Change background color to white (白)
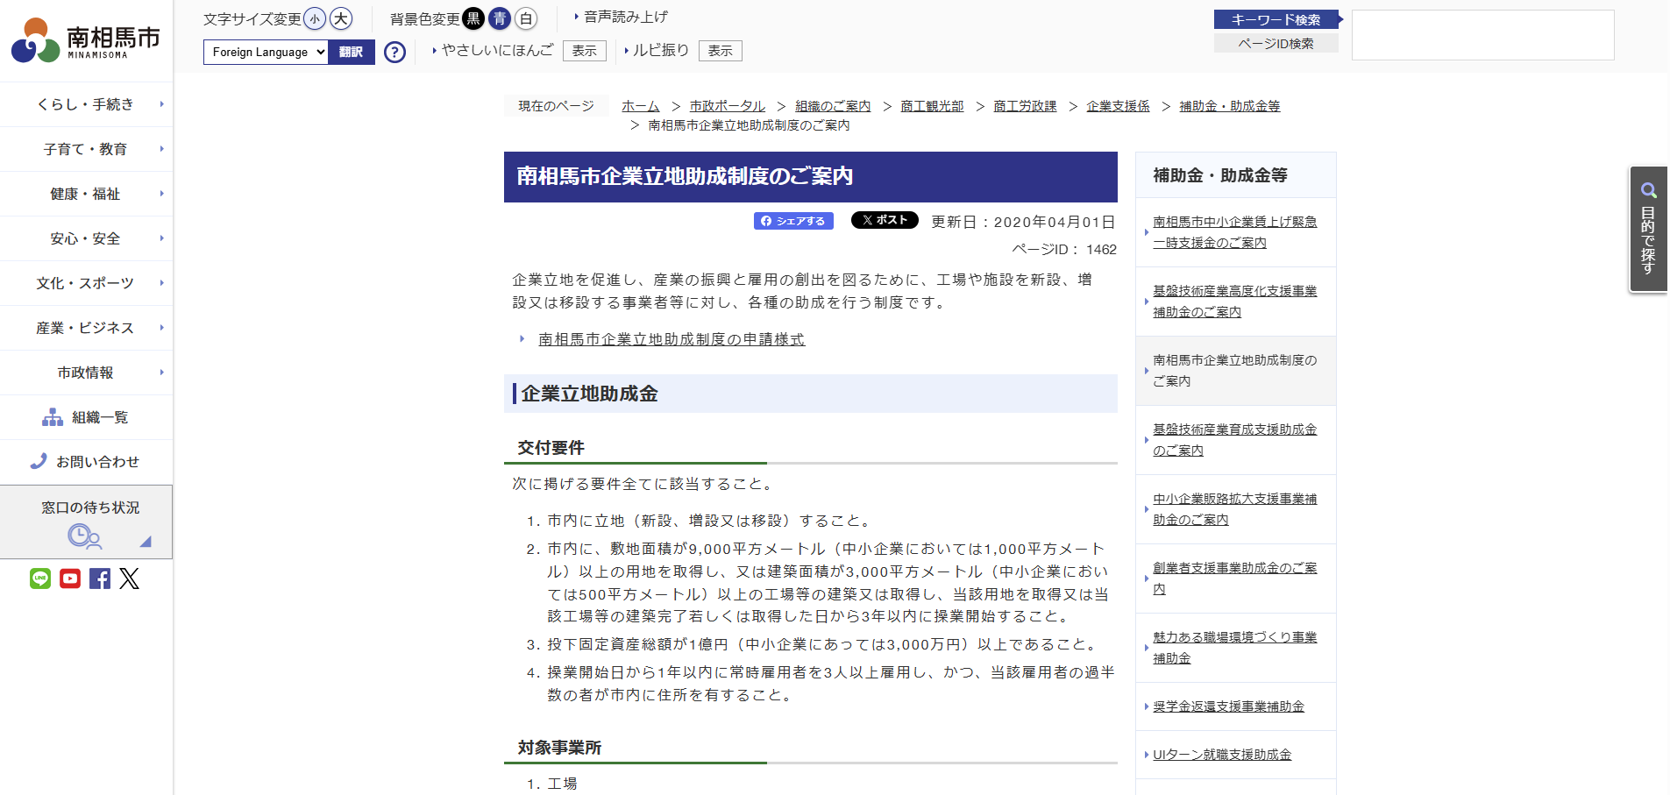This screenshot has width=1670, height=795. pos(526,18)
